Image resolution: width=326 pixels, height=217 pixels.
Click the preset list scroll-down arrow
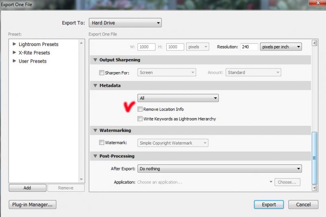(x=81, y=179)
